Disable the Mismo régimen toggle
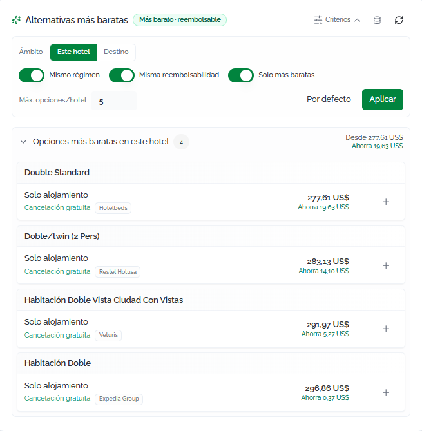 click(32, 75)
